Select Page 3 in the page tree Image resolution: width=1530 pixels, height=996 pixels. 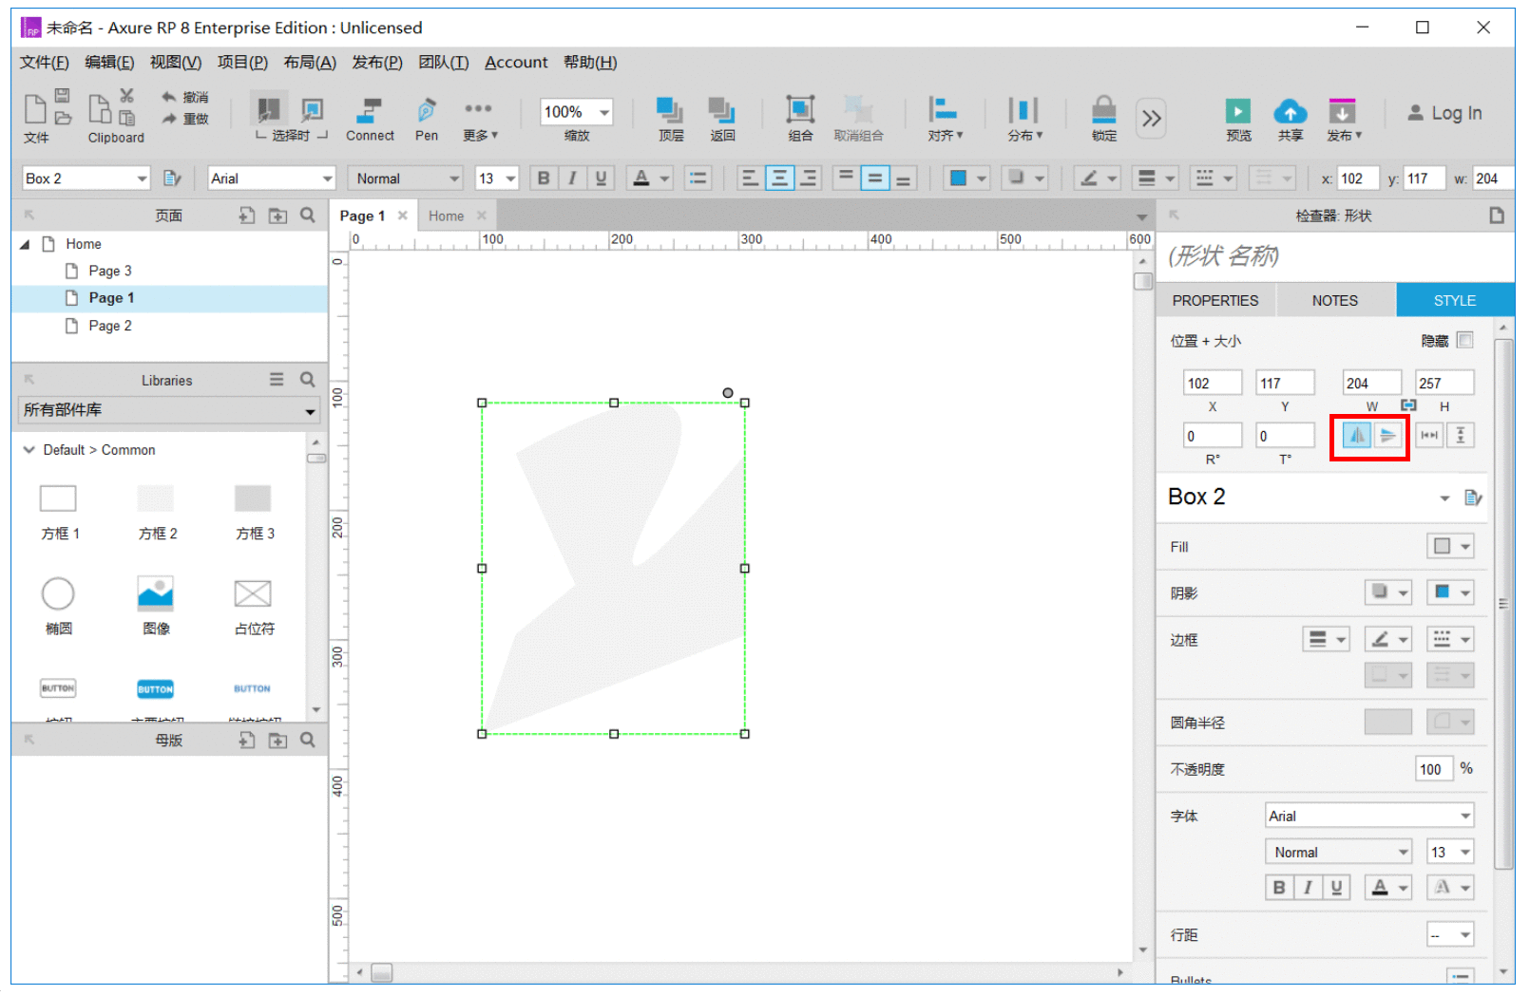pyautogui.click(x=110, y=271)
